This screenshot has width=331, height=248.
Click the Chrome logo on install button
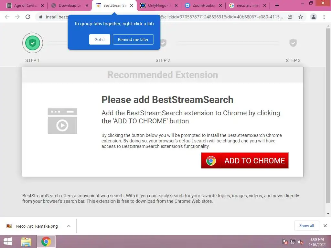point(211,161)
